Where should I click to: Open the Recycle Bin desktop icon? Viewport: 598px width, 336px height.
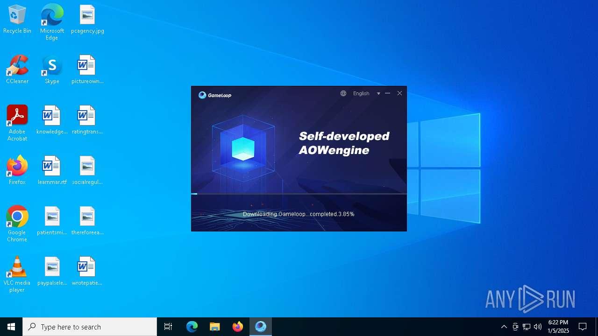click(17, 20)
